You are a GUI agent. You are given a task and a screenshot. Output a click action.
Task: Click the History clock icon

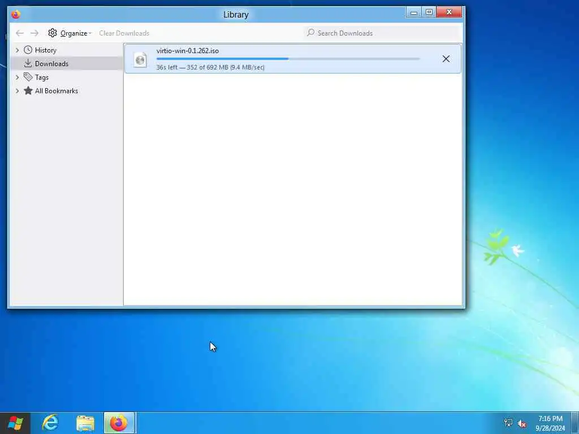[x=28, y=50]
